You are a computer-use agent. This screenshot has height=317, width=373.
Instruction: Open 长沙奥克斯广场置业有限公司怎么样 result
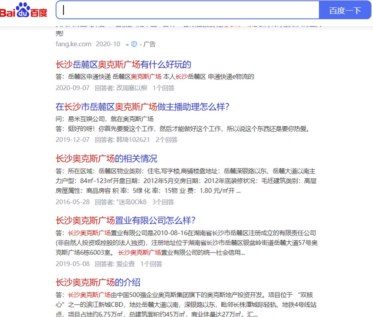(125, 220)
